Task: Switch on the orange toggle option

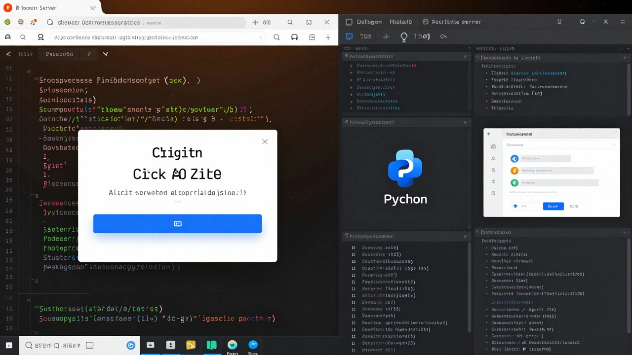Action: 514,170
